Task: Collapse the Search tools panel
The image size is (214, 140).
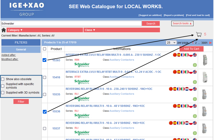Action: 182,23
